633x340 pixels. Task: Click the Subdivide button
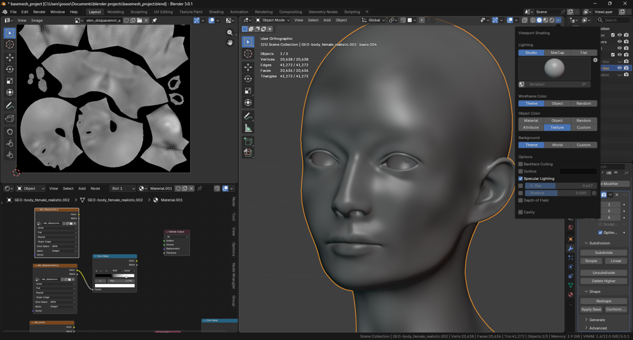tap(603, 253)
